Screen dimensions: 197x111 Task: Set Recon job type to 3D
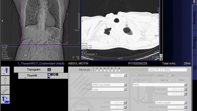[170, 76]
